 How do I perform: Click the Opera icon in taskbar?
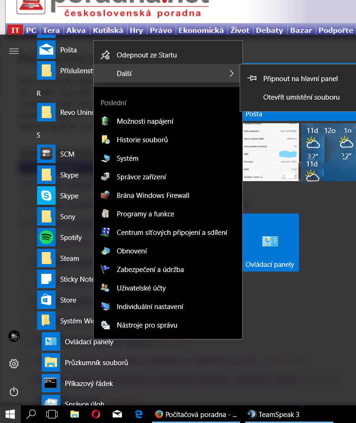pos(95,414)
